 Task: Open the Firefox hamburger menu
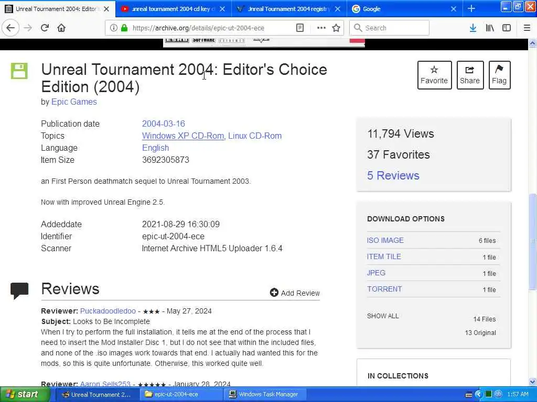(527, 28)
